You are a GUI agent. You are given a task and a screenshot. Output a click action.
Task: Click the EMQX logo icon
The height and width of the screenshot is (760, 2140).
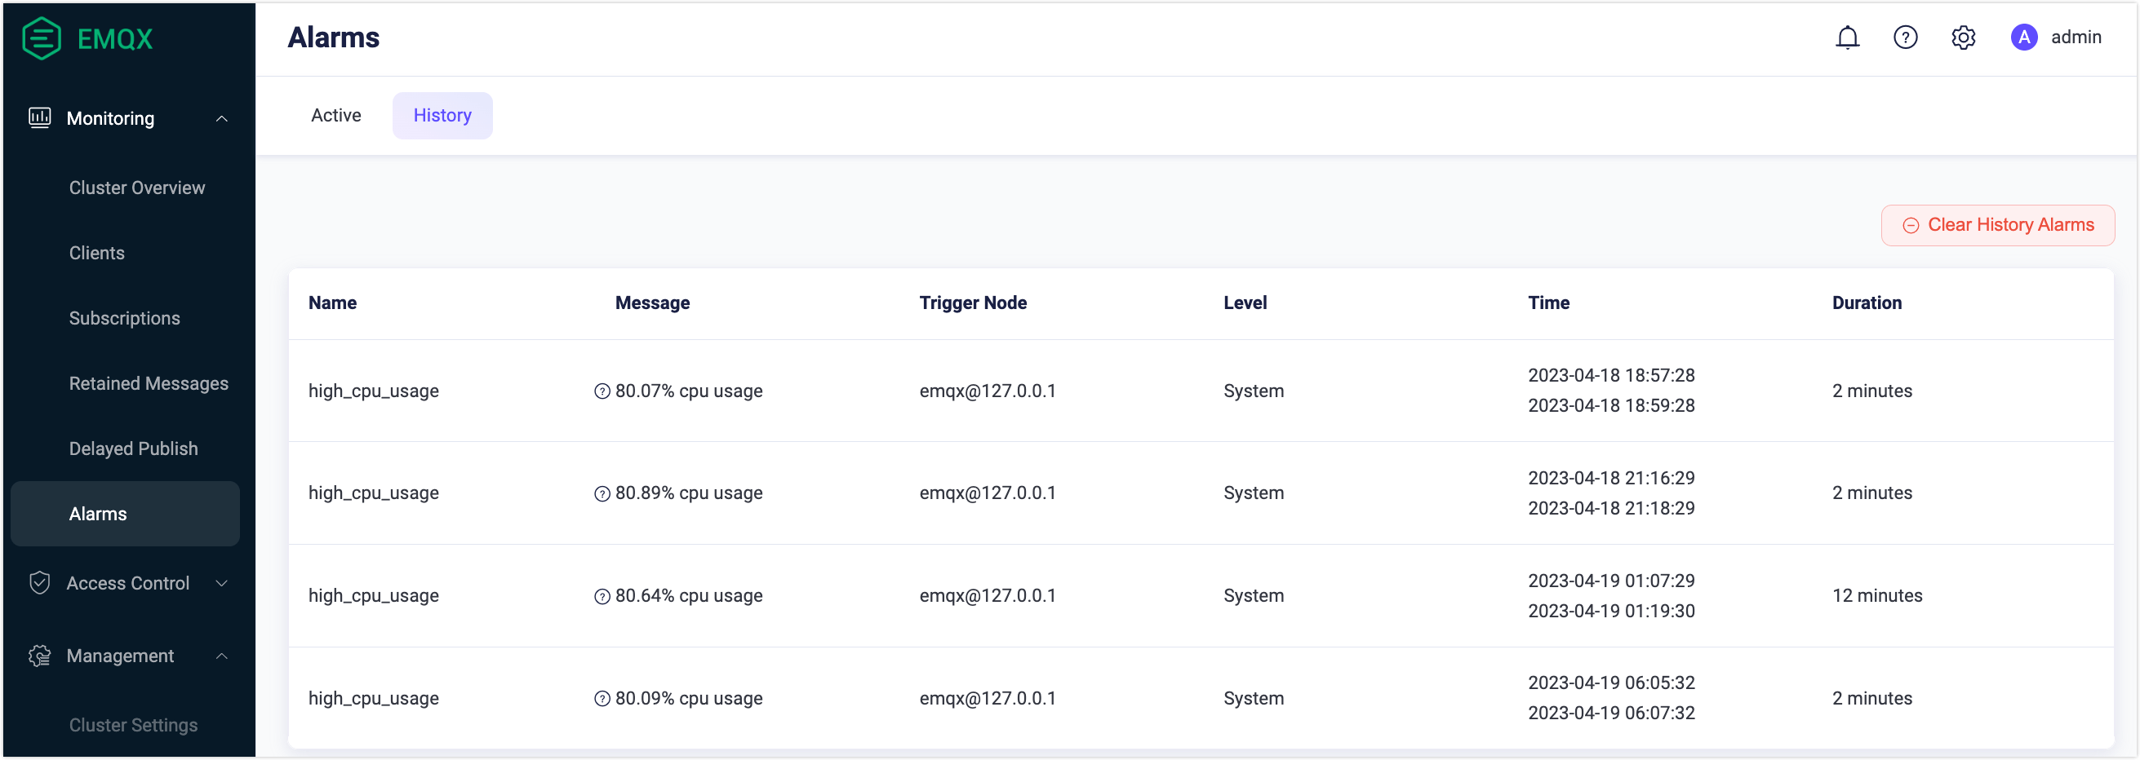(42, 38)
